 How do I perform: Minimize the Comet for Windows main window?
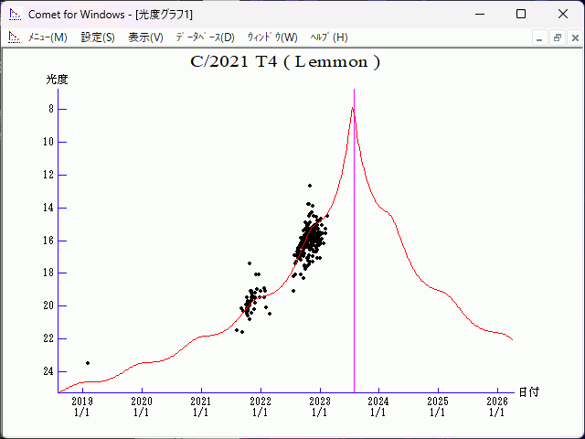coord(479,15)
